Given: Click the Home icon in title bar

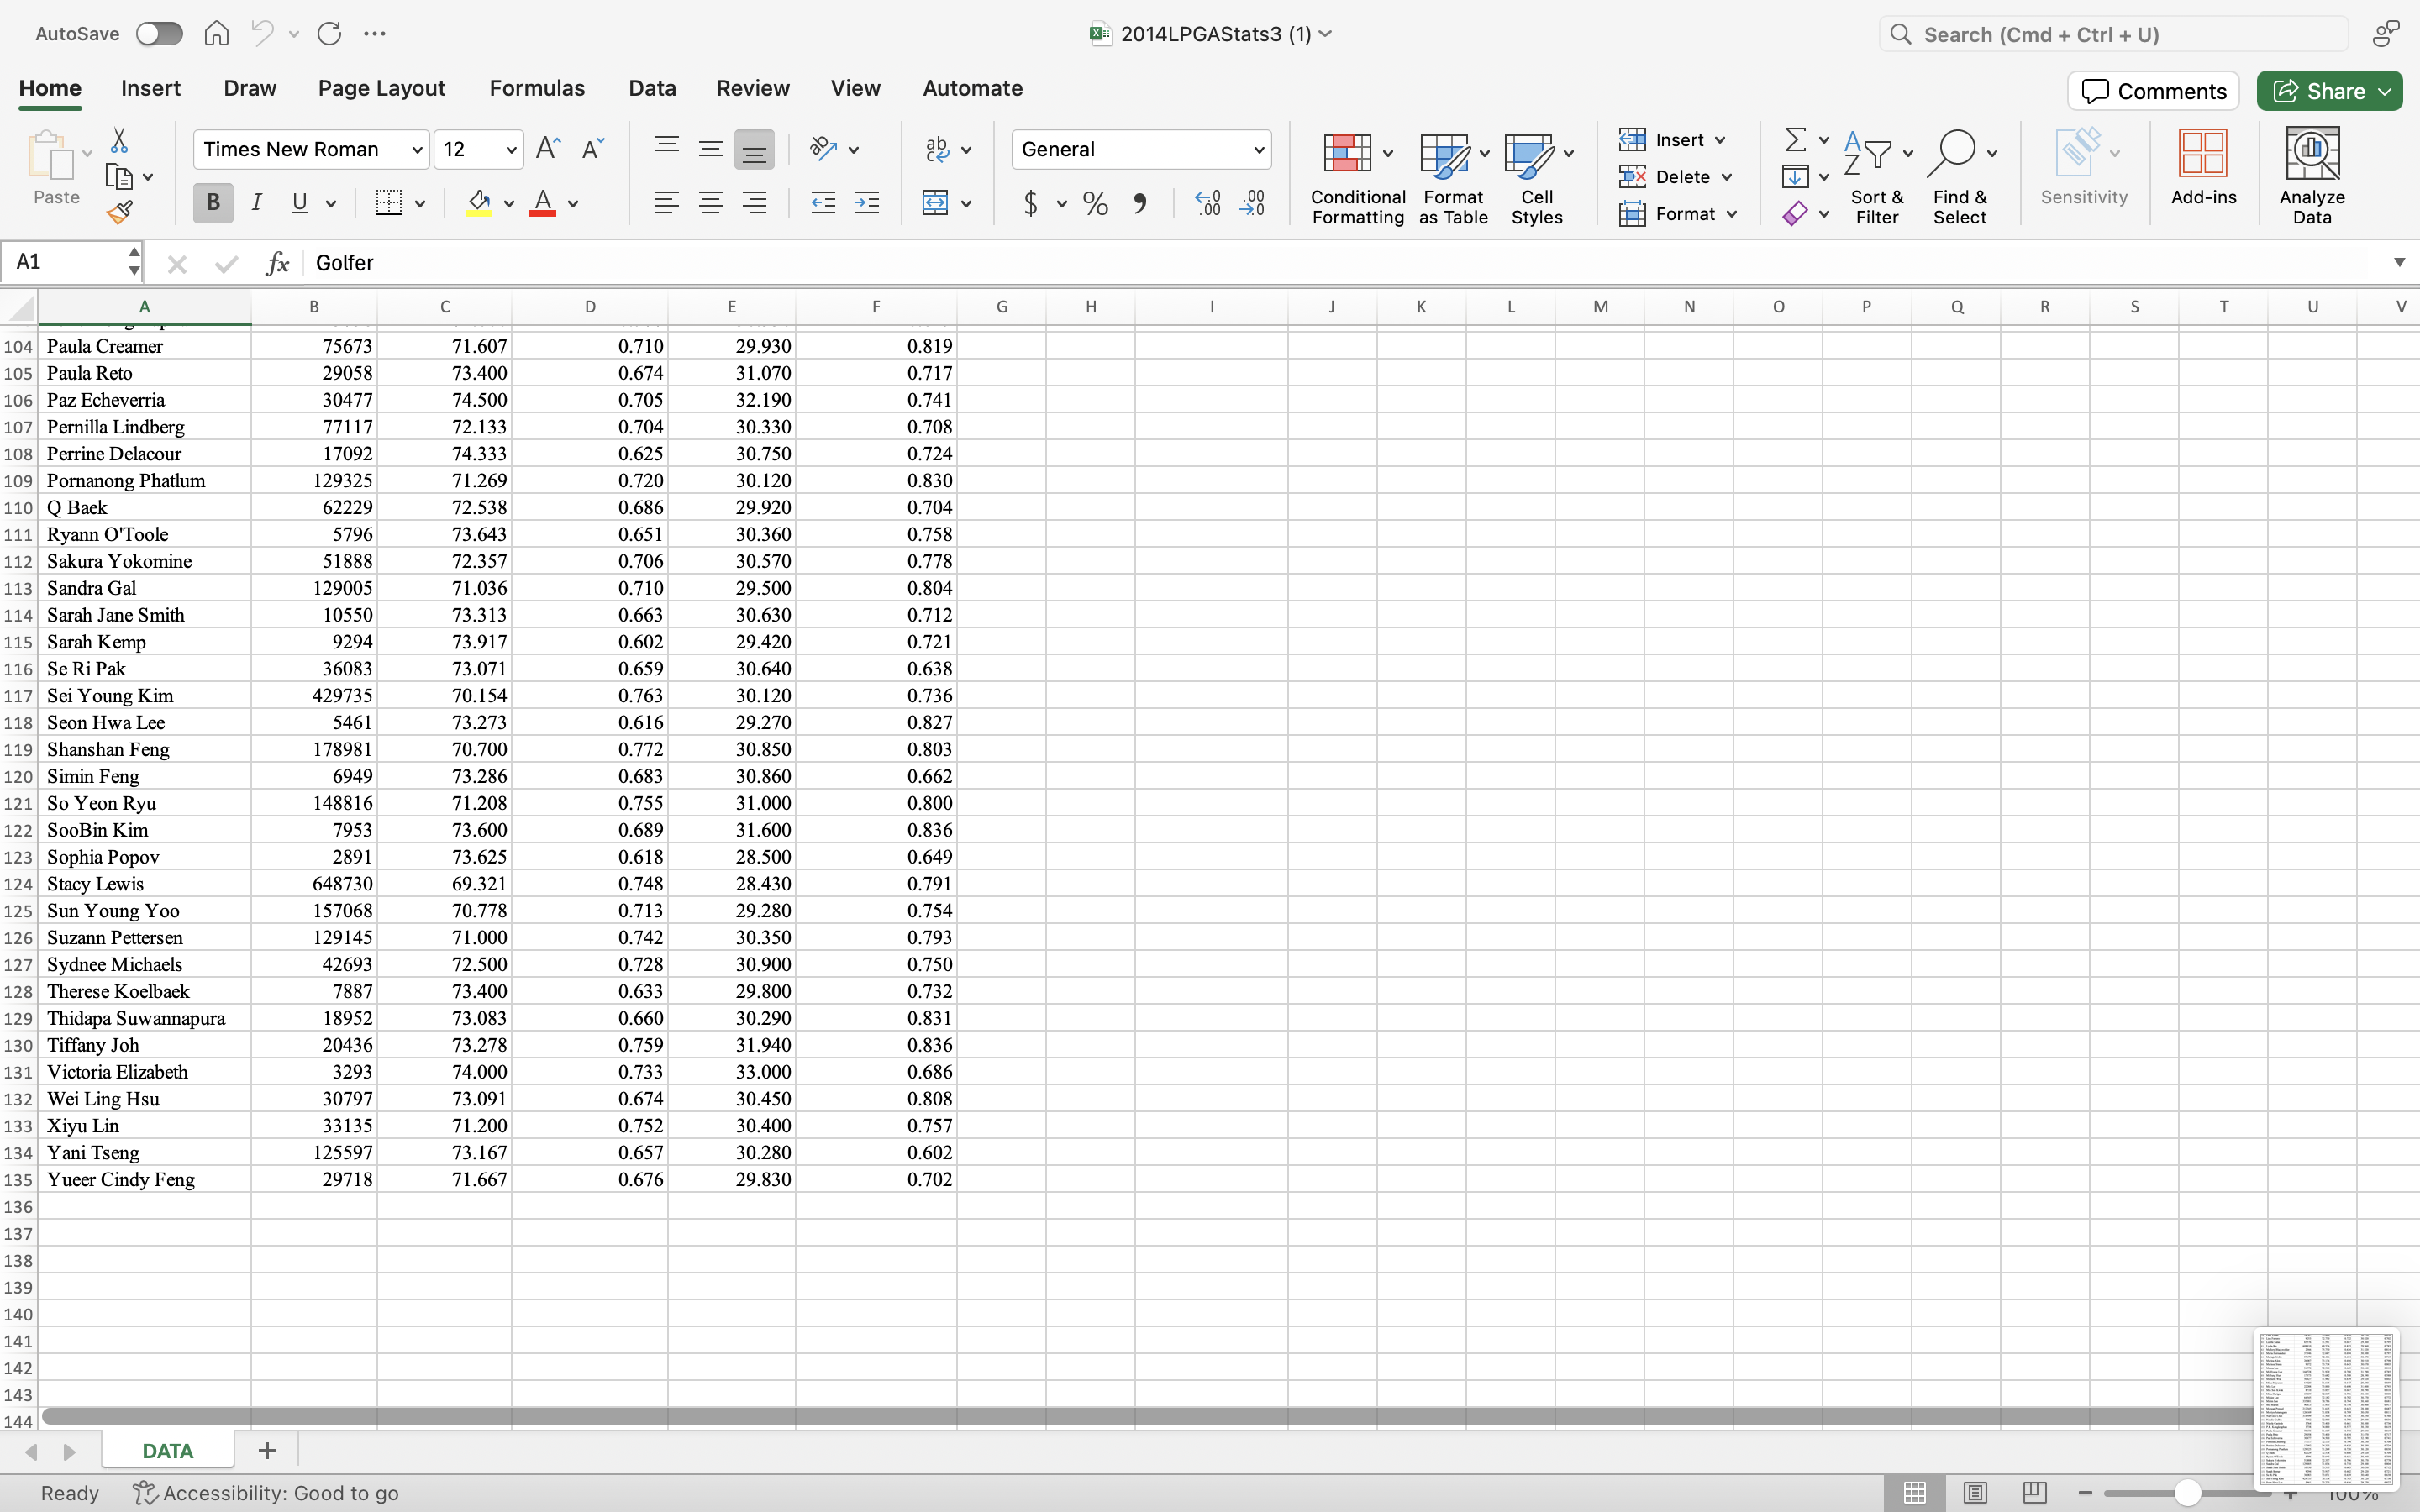Looking at the screenshot, I should point(216,34).
